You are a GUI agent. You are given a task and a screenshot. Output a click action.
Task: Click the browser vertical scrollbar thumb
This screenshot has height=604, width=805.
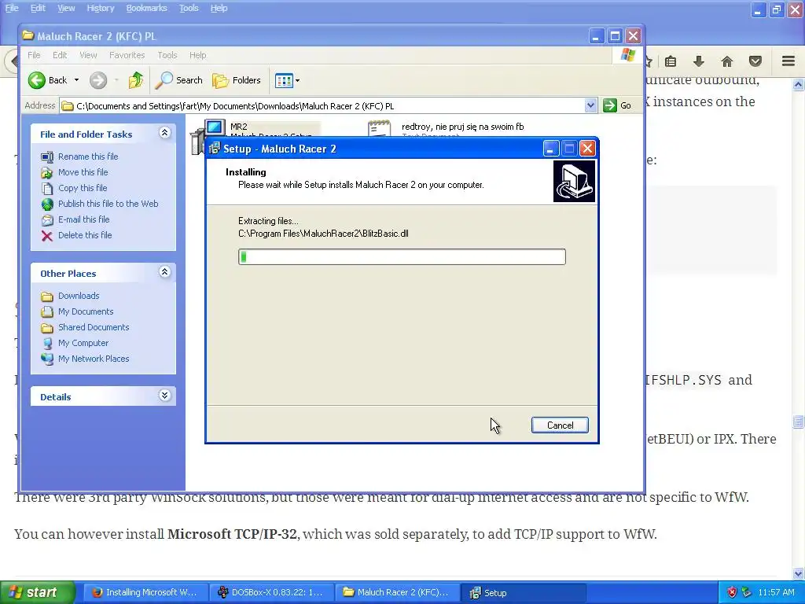(798, 422)
